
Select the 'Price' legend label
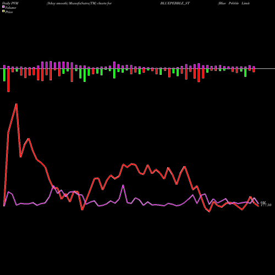tap(9, 12)
